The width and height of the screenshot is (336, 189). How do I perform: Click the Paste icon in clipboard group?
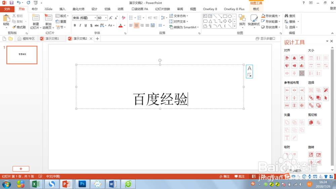click(x=6, y=18)
